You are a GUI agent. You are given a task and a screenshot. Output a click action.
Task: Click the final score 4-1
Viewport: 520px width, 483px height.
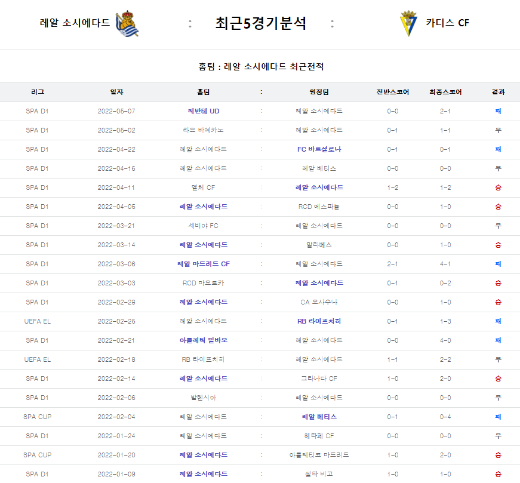(445, 264)
